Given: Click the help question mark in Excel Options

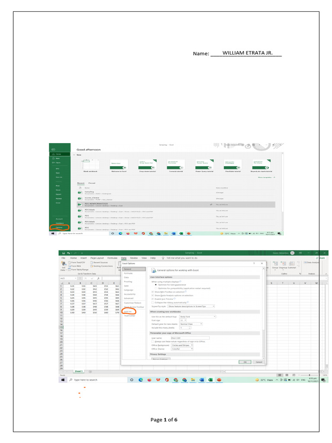Looking at the screenshot, I should tap(254, 263).
